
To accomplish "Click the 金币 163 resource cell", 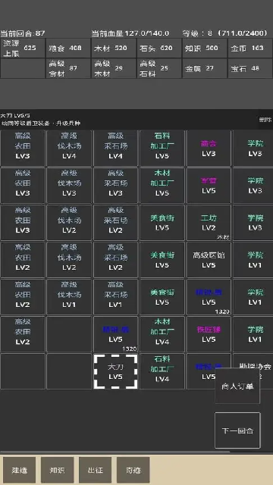I will pos(250,48).
